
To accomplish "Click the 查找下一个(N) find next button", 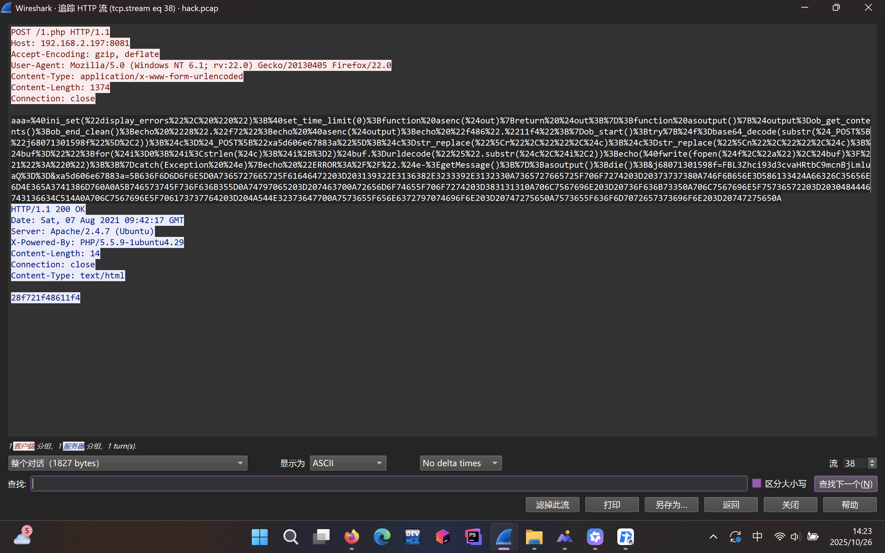I will click(846, 483).
